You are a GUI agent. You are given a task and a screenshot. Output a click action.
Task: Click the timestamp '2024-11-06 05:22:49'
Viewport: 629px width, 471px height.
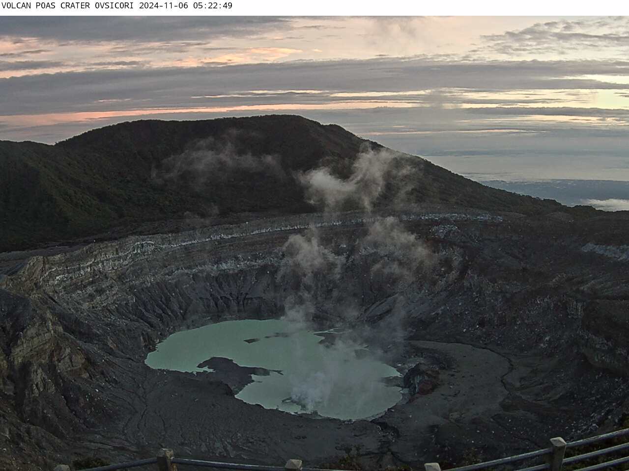[x=186, y=6]
